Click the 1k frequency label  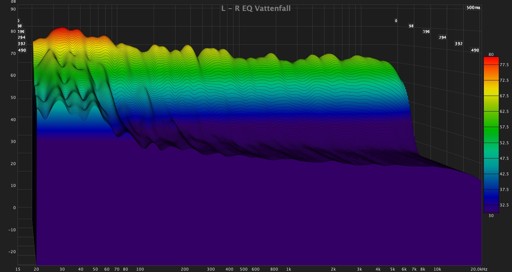coord(289,269)
